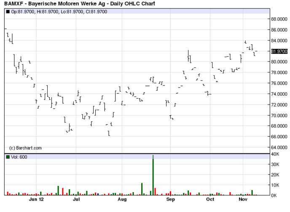Click the tallest green volume spike in August

coord(153,175)
